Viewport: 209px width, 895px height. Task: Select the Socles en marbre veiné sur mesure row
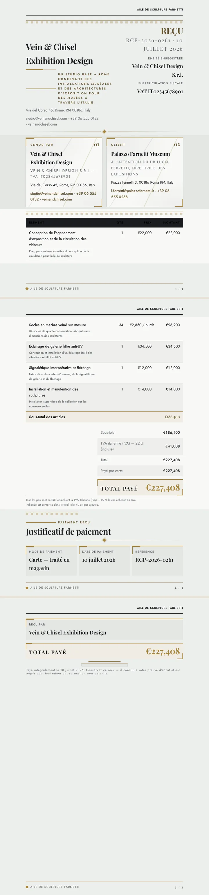(x=104, y=330)
